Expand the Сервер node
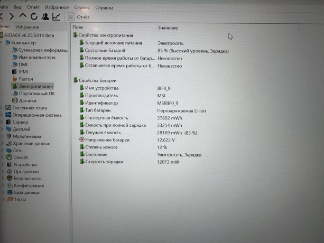The image size is (324, 243). [2, 122]
